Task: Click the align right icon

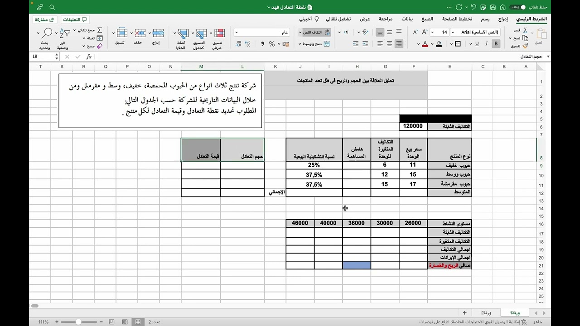Action: click(399, 44)
